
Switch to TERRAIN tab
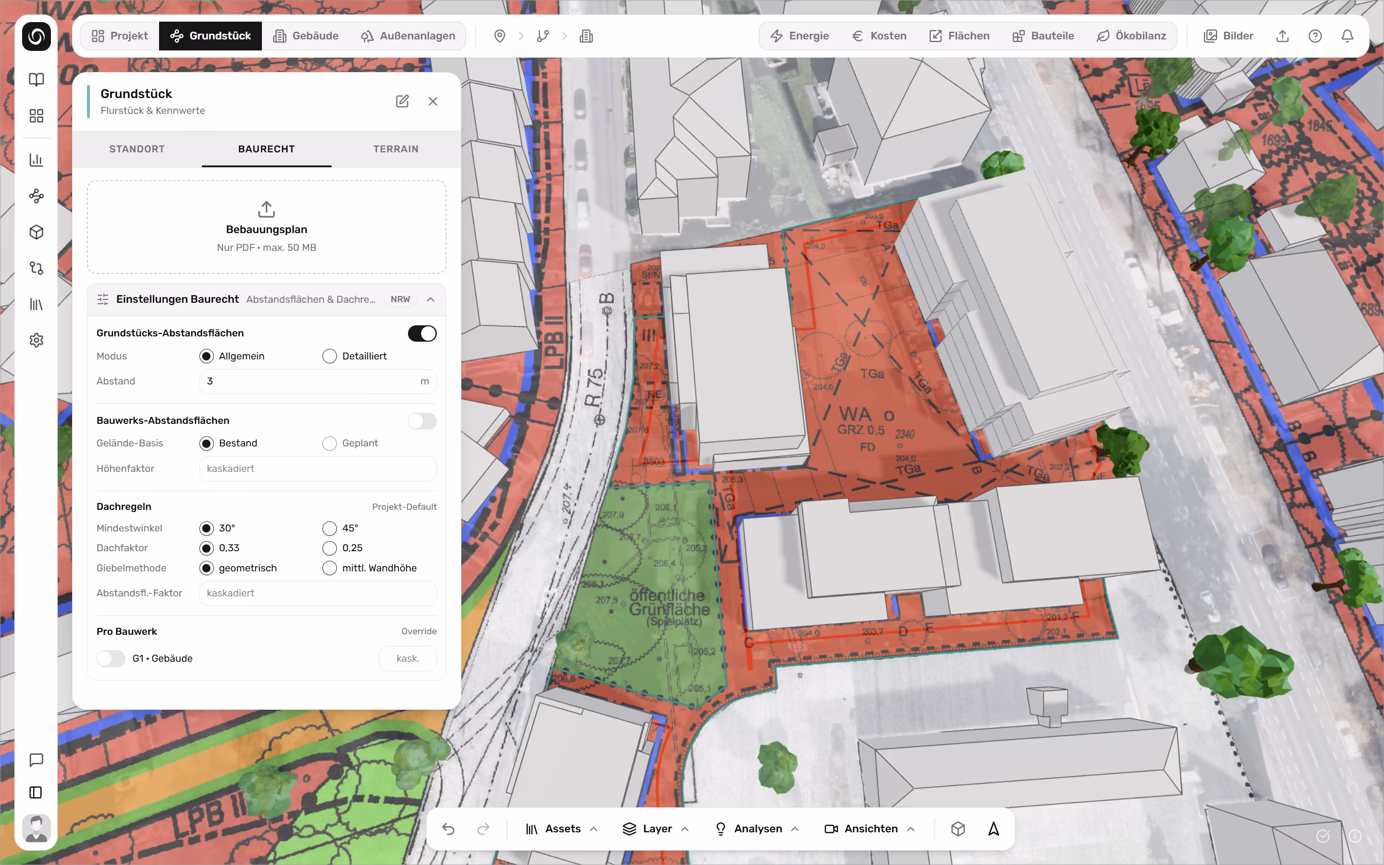396,149
